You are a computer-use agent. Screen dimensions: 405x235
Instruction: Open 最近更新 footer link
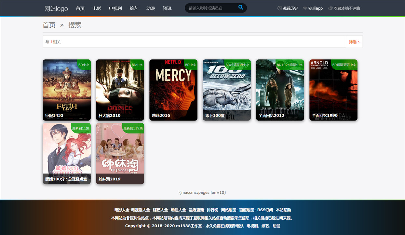[x=196, y=210]
